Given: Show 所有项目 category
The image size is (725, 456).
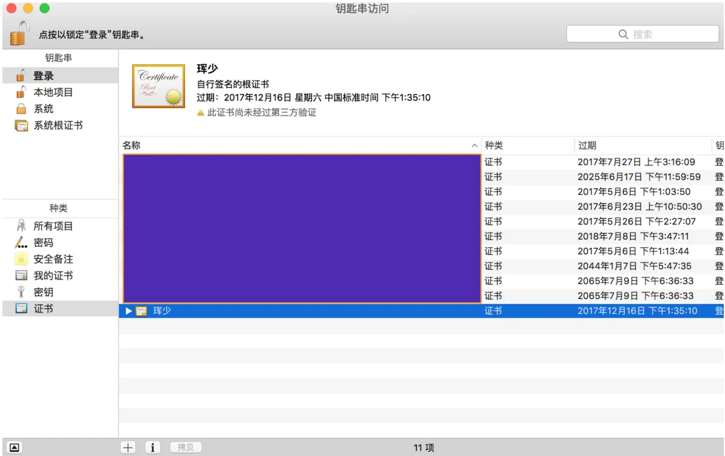Looking at the screenshot, I should tap(60, 226).
